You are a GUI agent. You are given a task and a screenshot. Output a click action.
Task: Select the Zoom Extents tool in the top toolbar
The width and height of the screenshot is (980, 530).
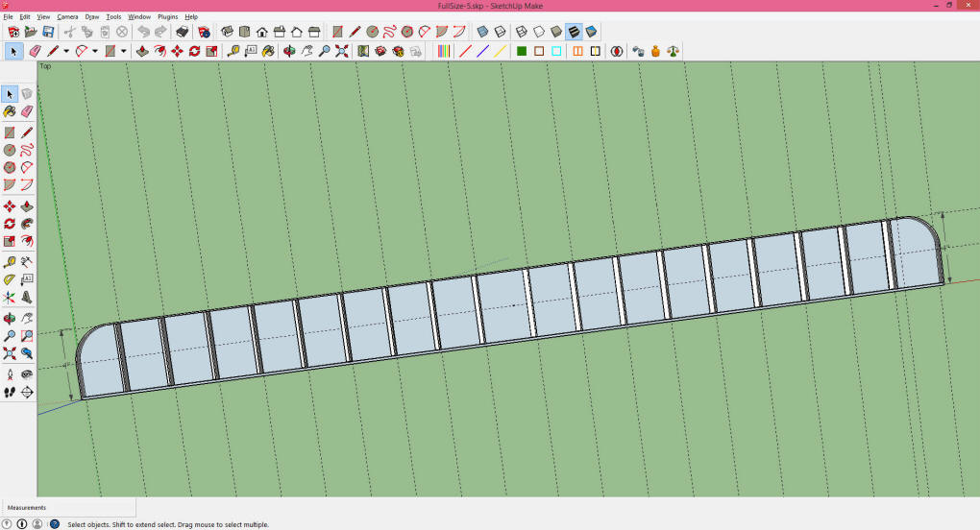[341, 51]
